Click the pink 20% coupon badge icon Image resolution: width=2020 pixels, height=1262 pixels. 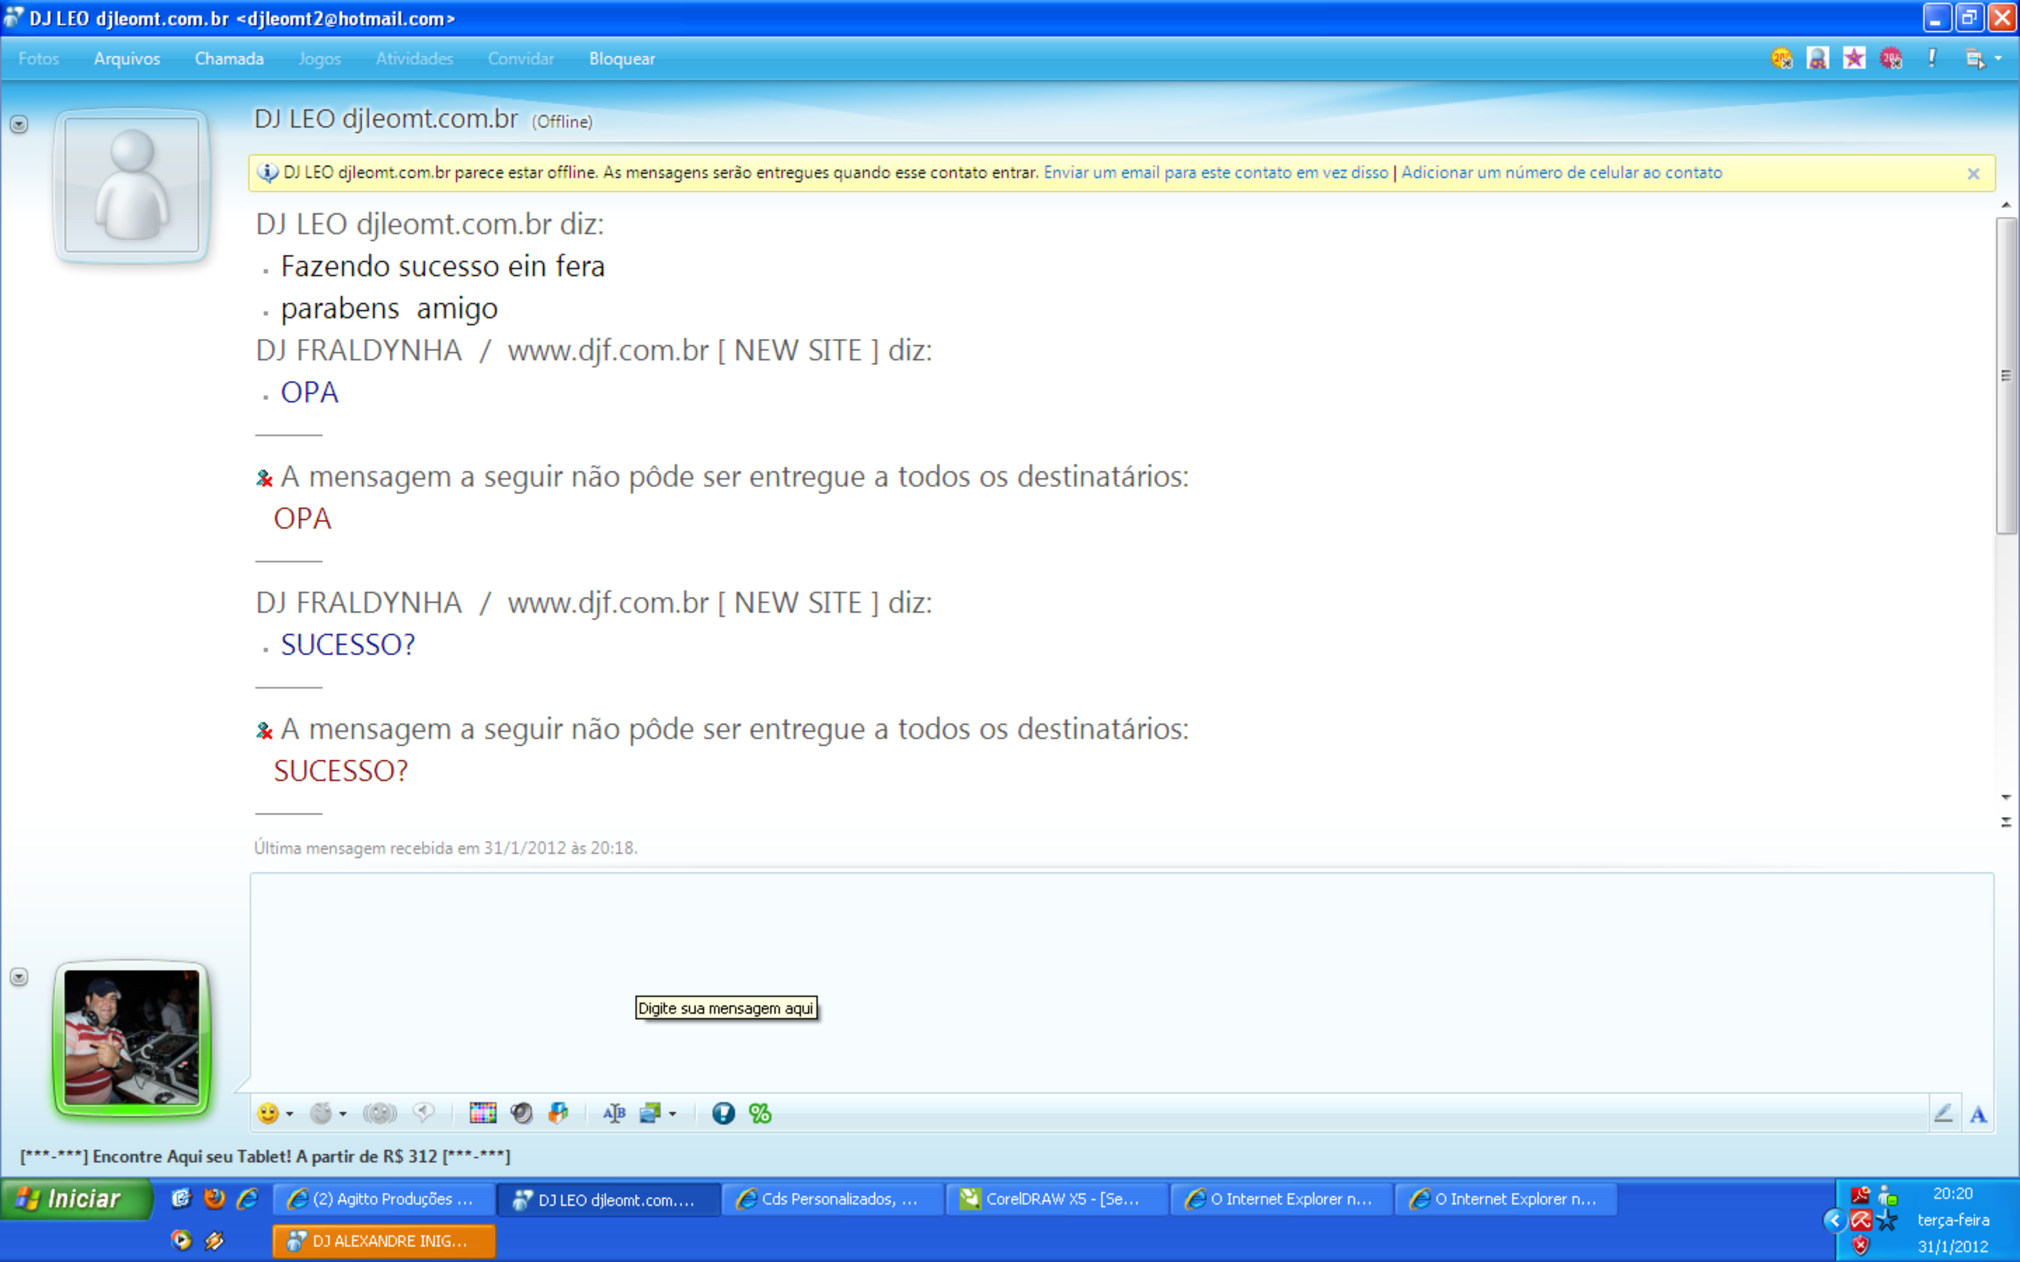click(x=1892, y=59)
